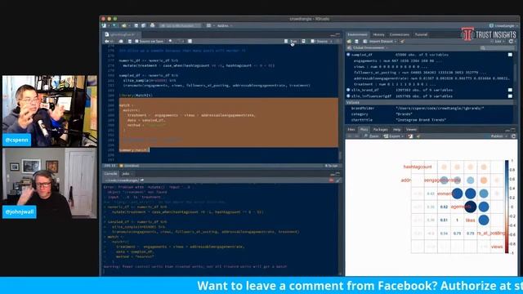Image resolution: width=523 pixels, height=294 pixels.
Task: Click the new file icon in RStudio toolbar
Action: [105, 25]
